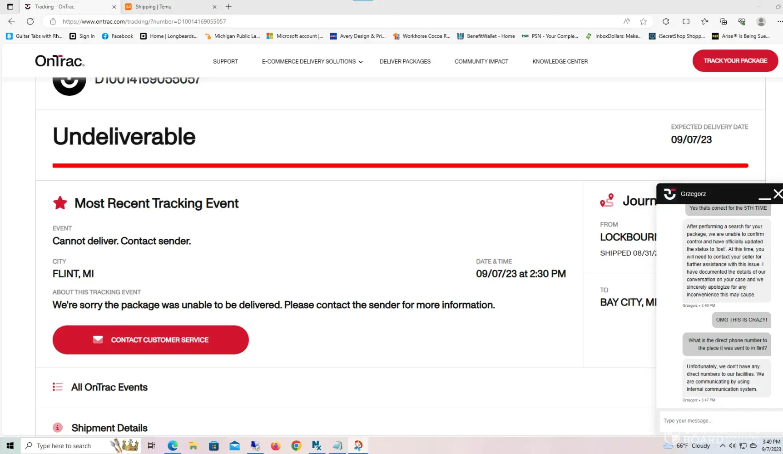Open Mail app from taskbar
Screen dimensions: 783x454
(x=234, y=446)
